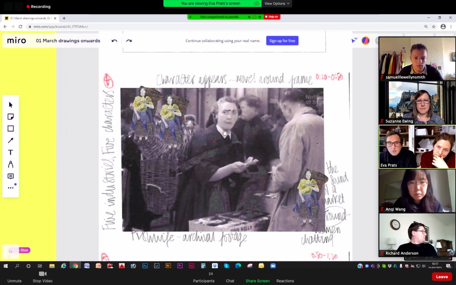The image size is (456, 285).
Task: Click the cloud recording icon in the green banner
Action: pyautogui.click(x=256, y=3)
